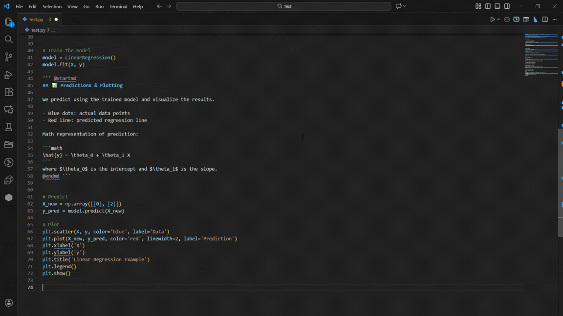The width and height of the screenshot is (563, 316).
Task: Click 'Math representation of prediction:' text
Action: point(90,134)
